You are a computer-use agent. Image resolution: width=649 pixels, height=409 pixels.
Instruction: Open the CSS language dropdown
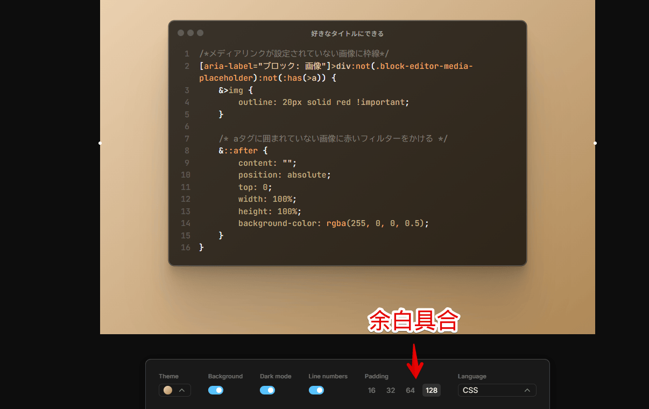coord(497,390)
